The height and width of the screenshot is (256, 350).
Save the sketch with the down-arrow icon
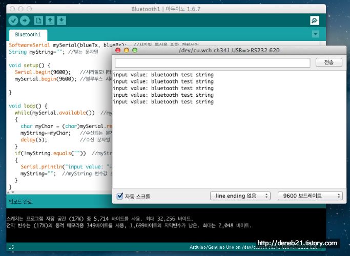(x=61, y=20)
